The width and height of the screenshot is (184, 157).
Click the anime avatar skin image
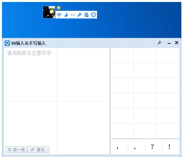click(49, 12)
